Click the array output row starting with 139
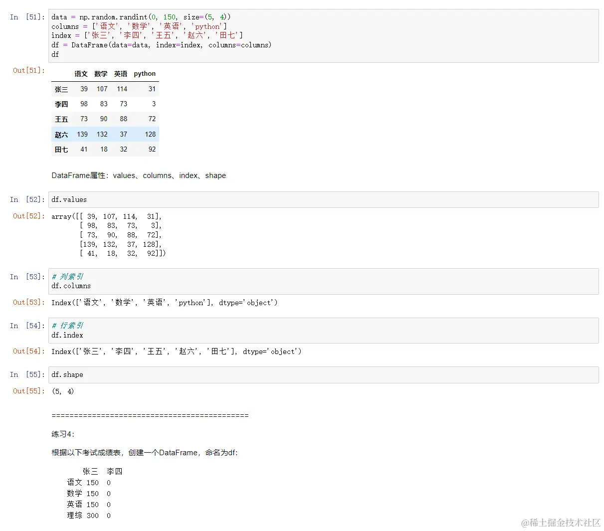This screenshot has height=531, width=604. point(121,244)
